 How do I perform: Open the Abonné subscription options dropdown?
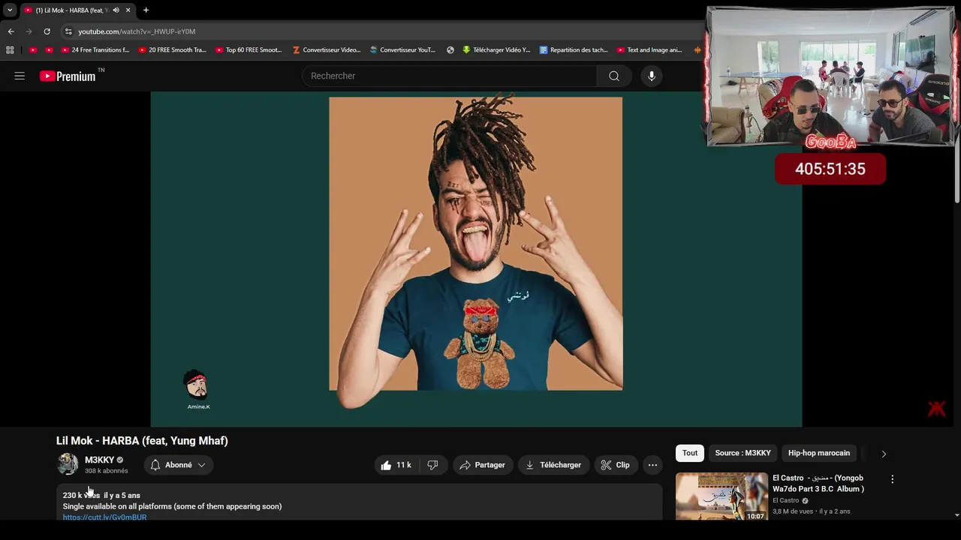pos(178,465)
